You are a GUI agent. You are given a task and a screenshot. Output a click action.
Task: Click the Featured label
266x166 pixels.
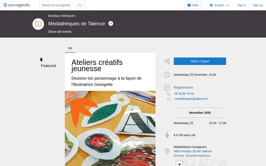point(48,66)
